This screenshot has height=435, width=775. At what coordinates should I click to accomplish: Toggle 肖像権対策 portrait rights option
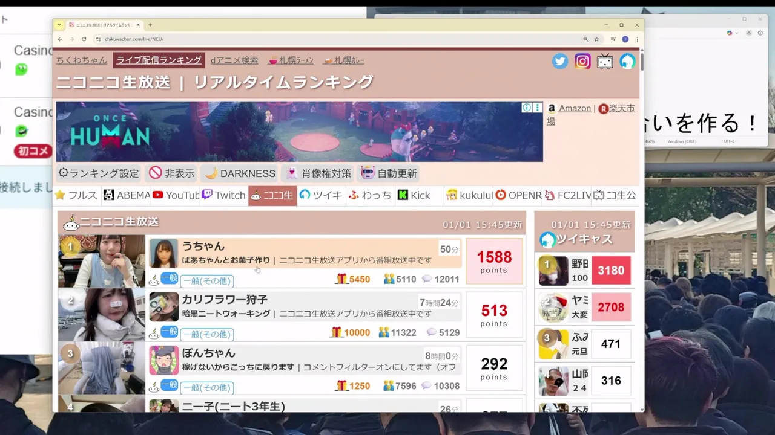coord(318,173)
